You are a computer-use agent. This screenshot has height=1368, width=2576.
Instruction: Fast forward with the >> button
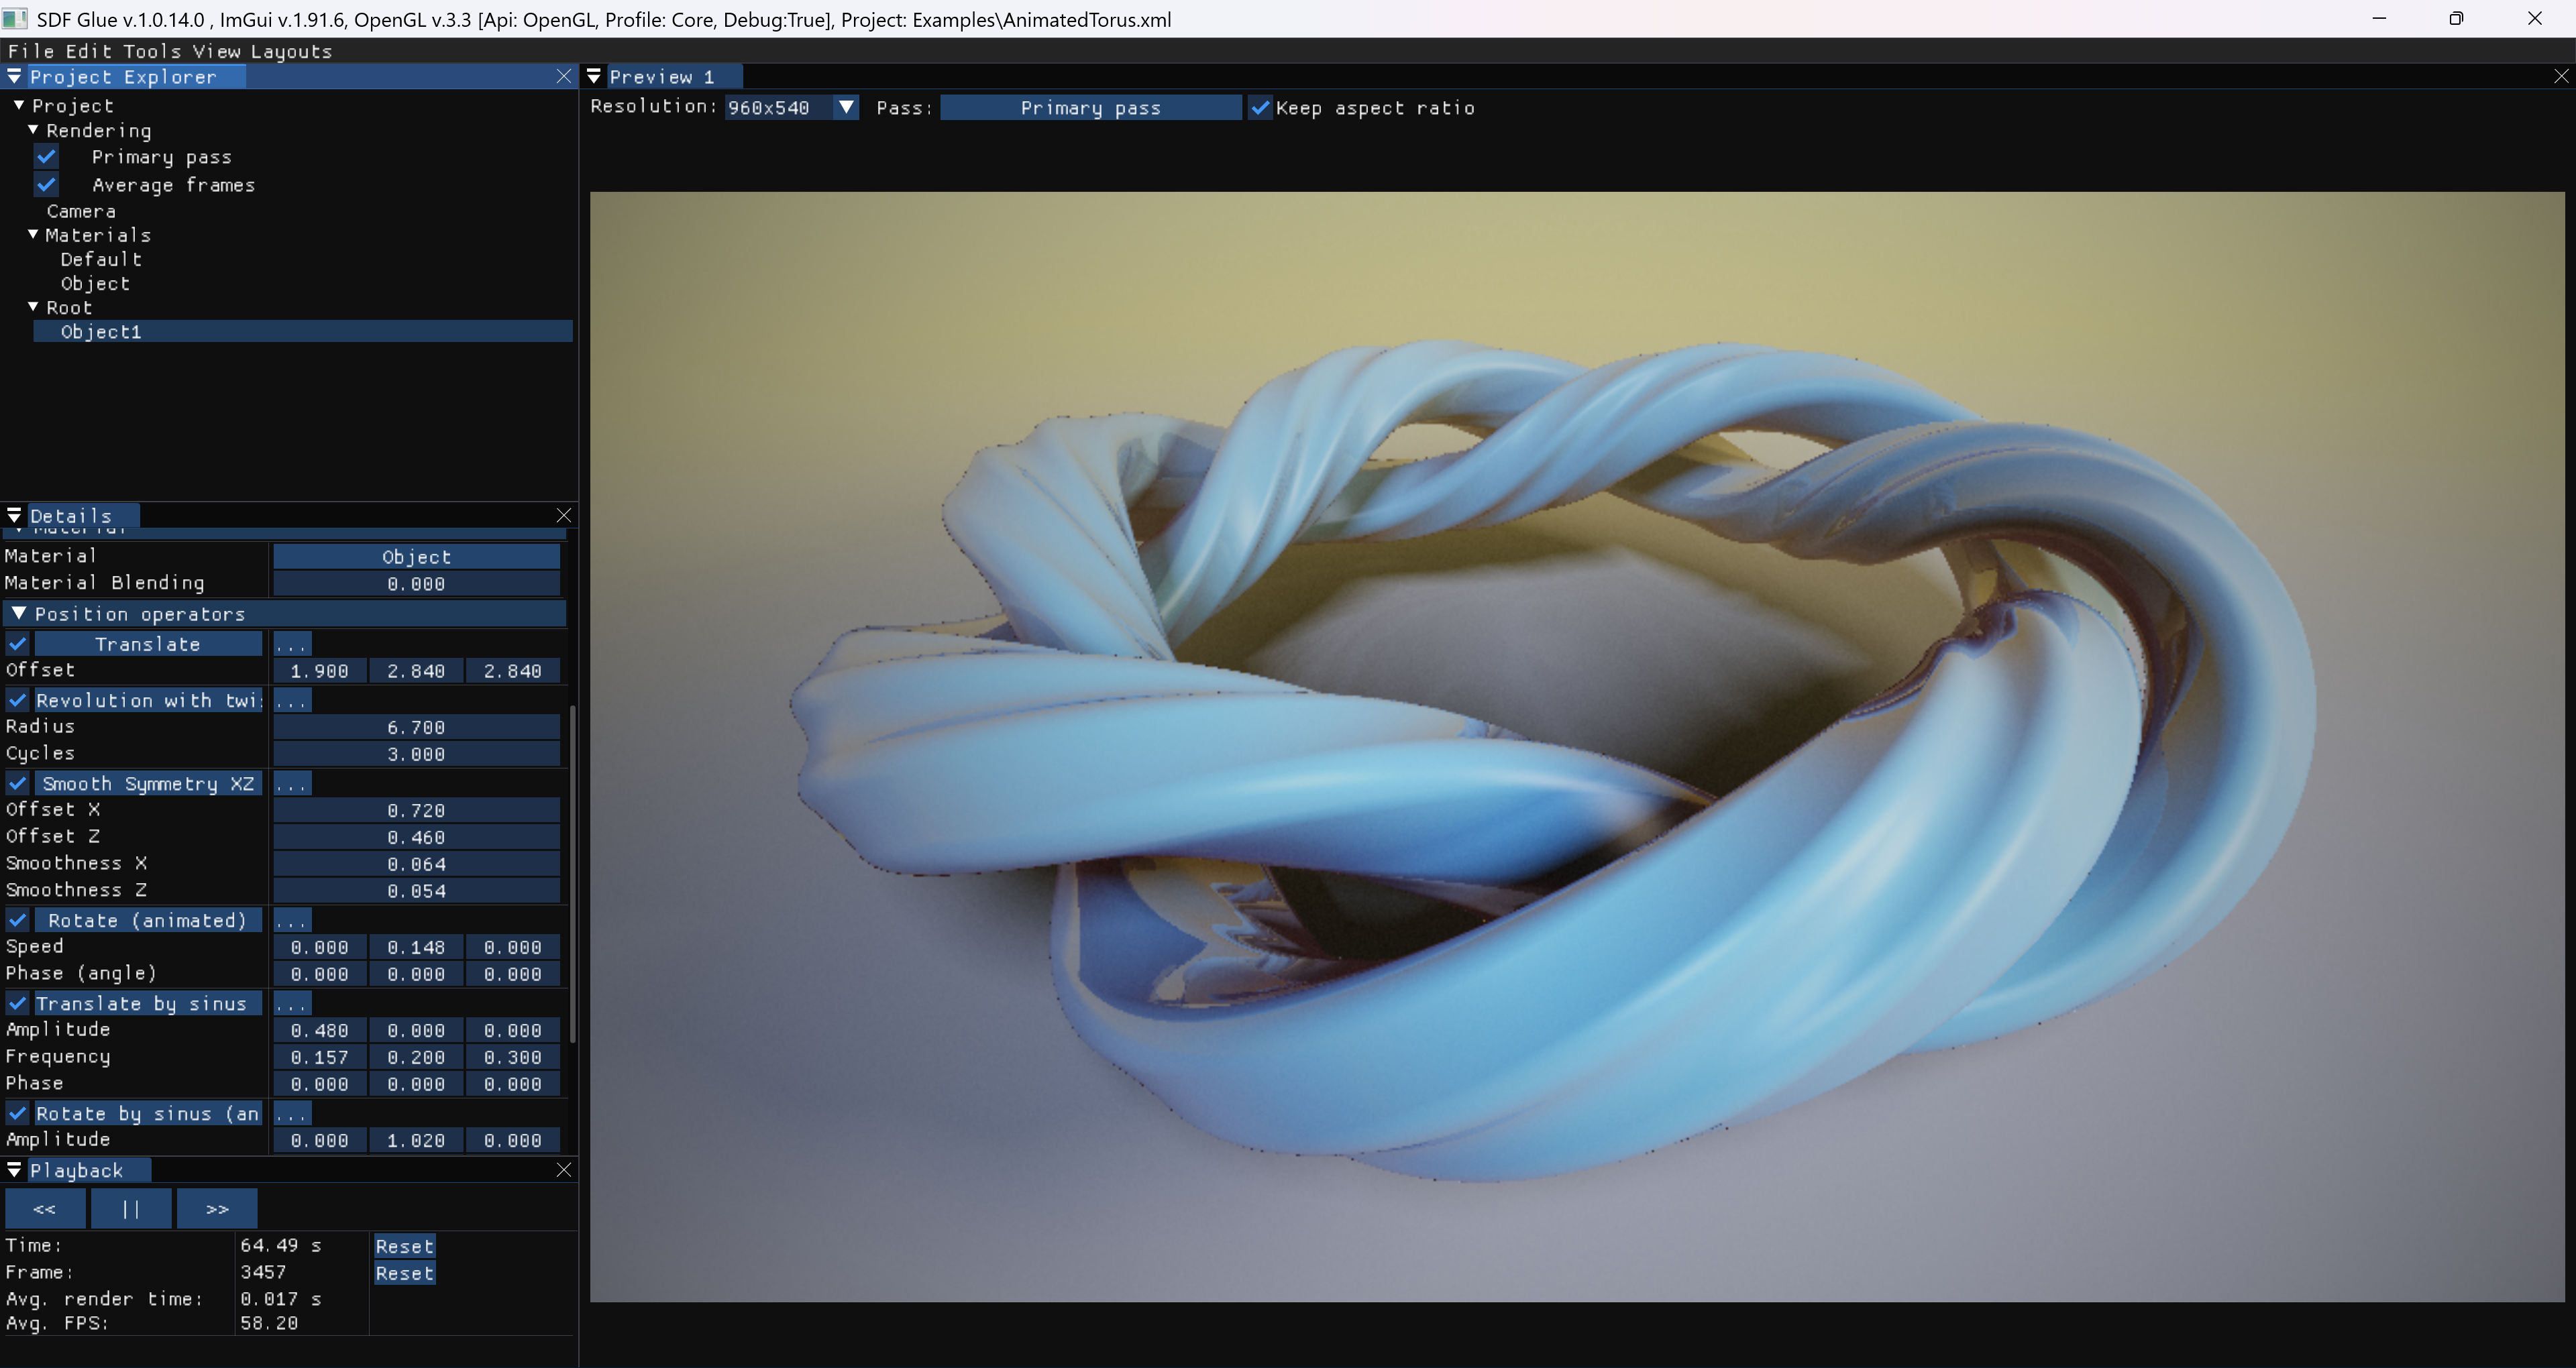[217, 1209]
